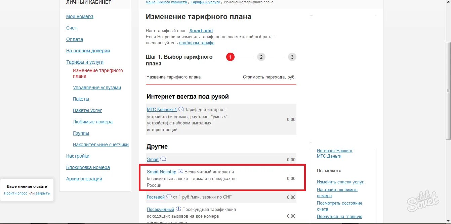Viewport: 451px width, 224px height.
Task: Open Блокировка номера in sidebar
Action: [x=88, y=167]
